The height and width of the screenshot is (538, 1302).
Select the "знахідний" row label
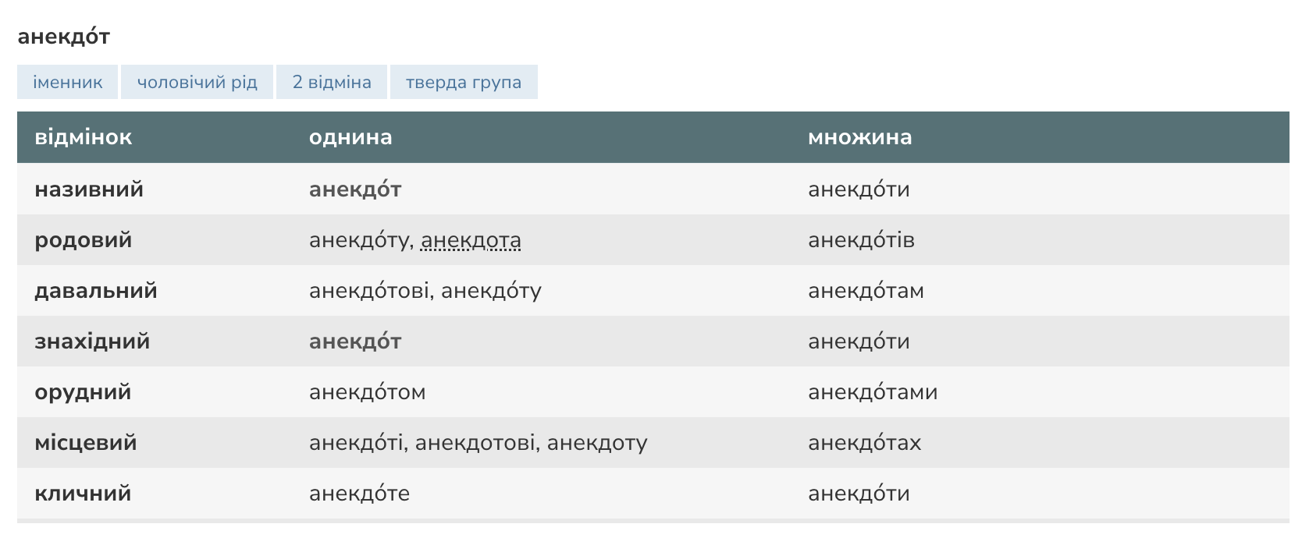[x=92, y=342]
